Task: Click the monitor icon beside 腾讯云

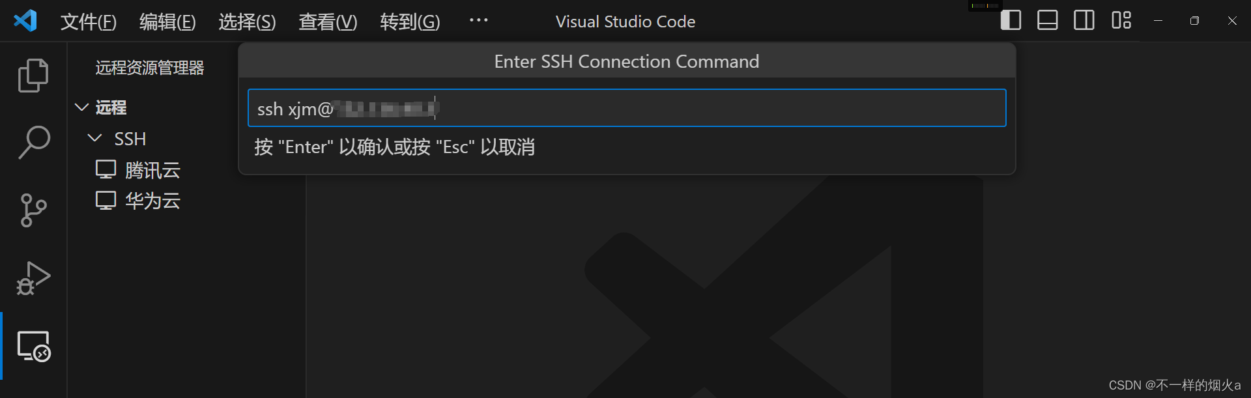Action: pyautogui.click(x=106, y=169)
